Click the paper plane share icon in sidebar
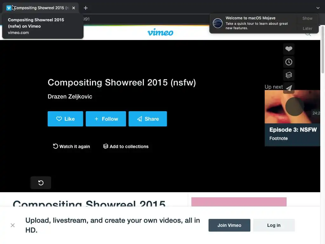325x244 pixels. point(289,88)
